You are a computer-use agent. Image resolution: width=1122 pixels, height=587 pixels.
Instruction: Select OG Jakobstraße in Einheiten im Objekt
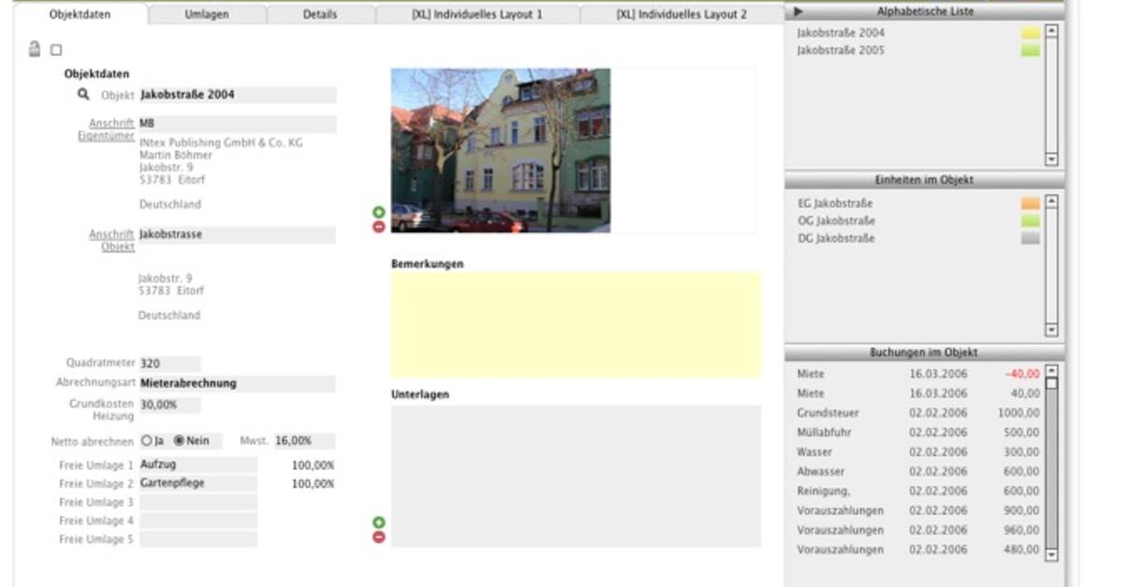coord(839,221)
